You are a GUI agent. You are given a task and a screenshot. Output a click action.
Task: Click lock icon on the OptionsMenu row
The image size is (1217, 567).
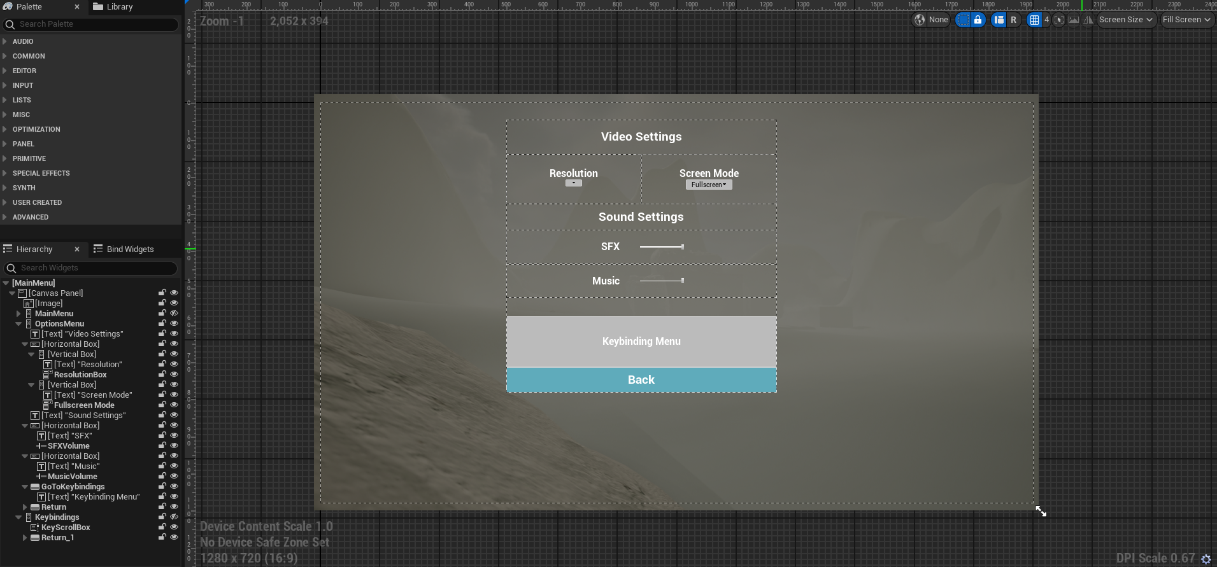pyautogui.click(x=162, y=323)
